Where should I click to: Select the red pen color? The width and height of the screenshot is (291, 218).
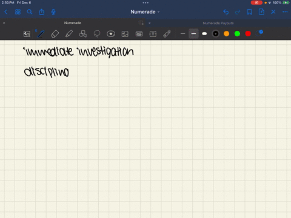(x=248, y=34)
